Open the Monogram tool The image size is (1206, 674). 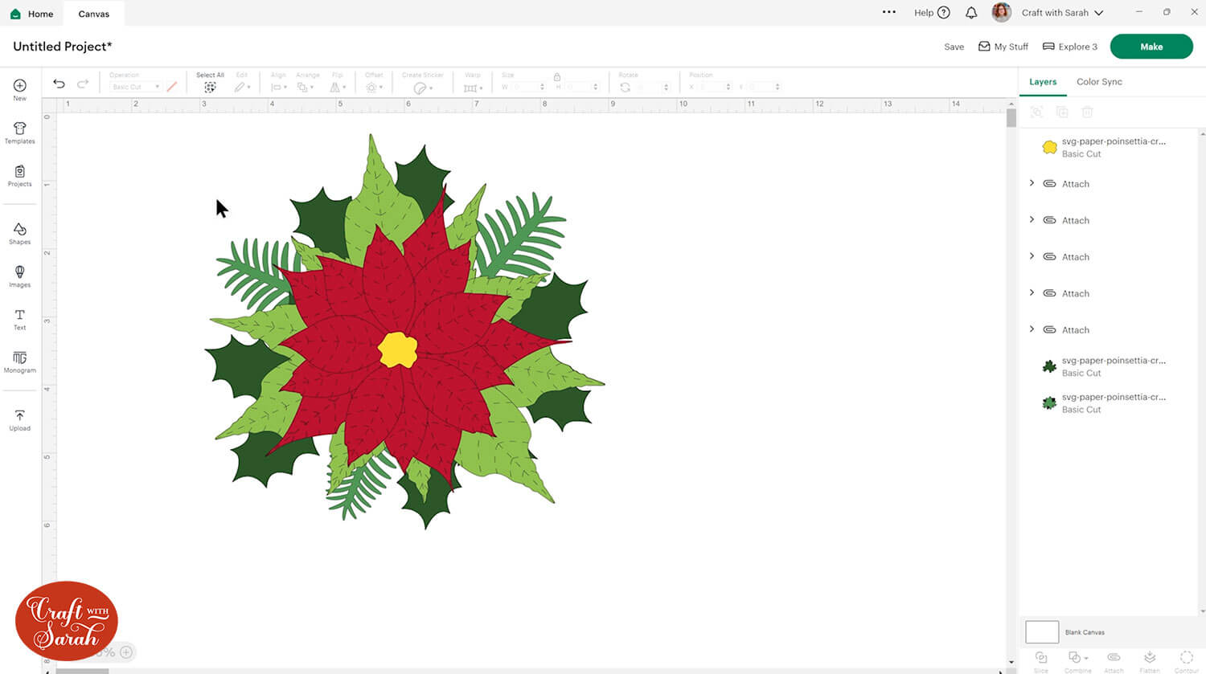click(x=19, y=362)
